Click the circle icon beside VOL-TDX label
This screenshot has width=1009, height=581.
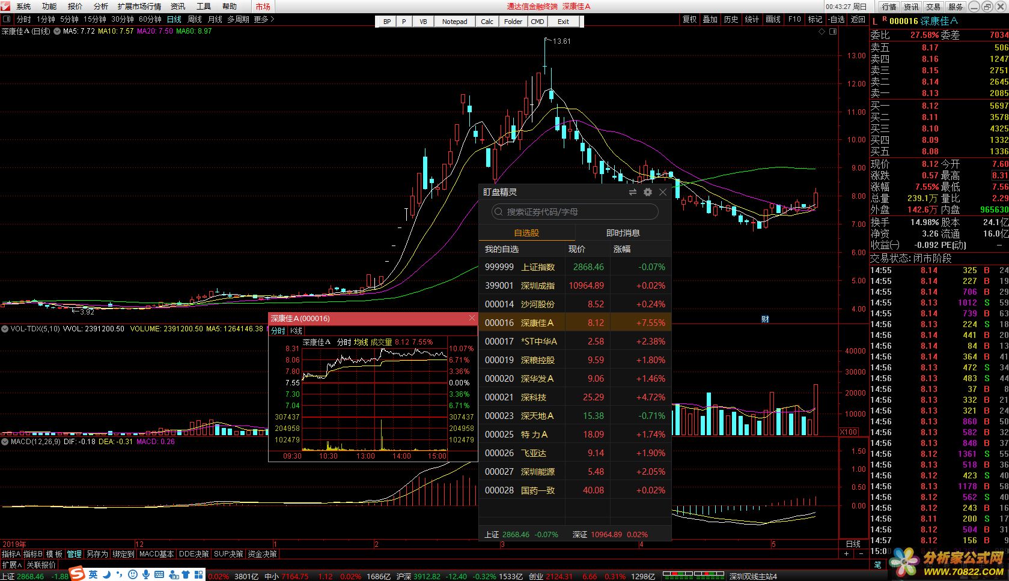(5, 329)
